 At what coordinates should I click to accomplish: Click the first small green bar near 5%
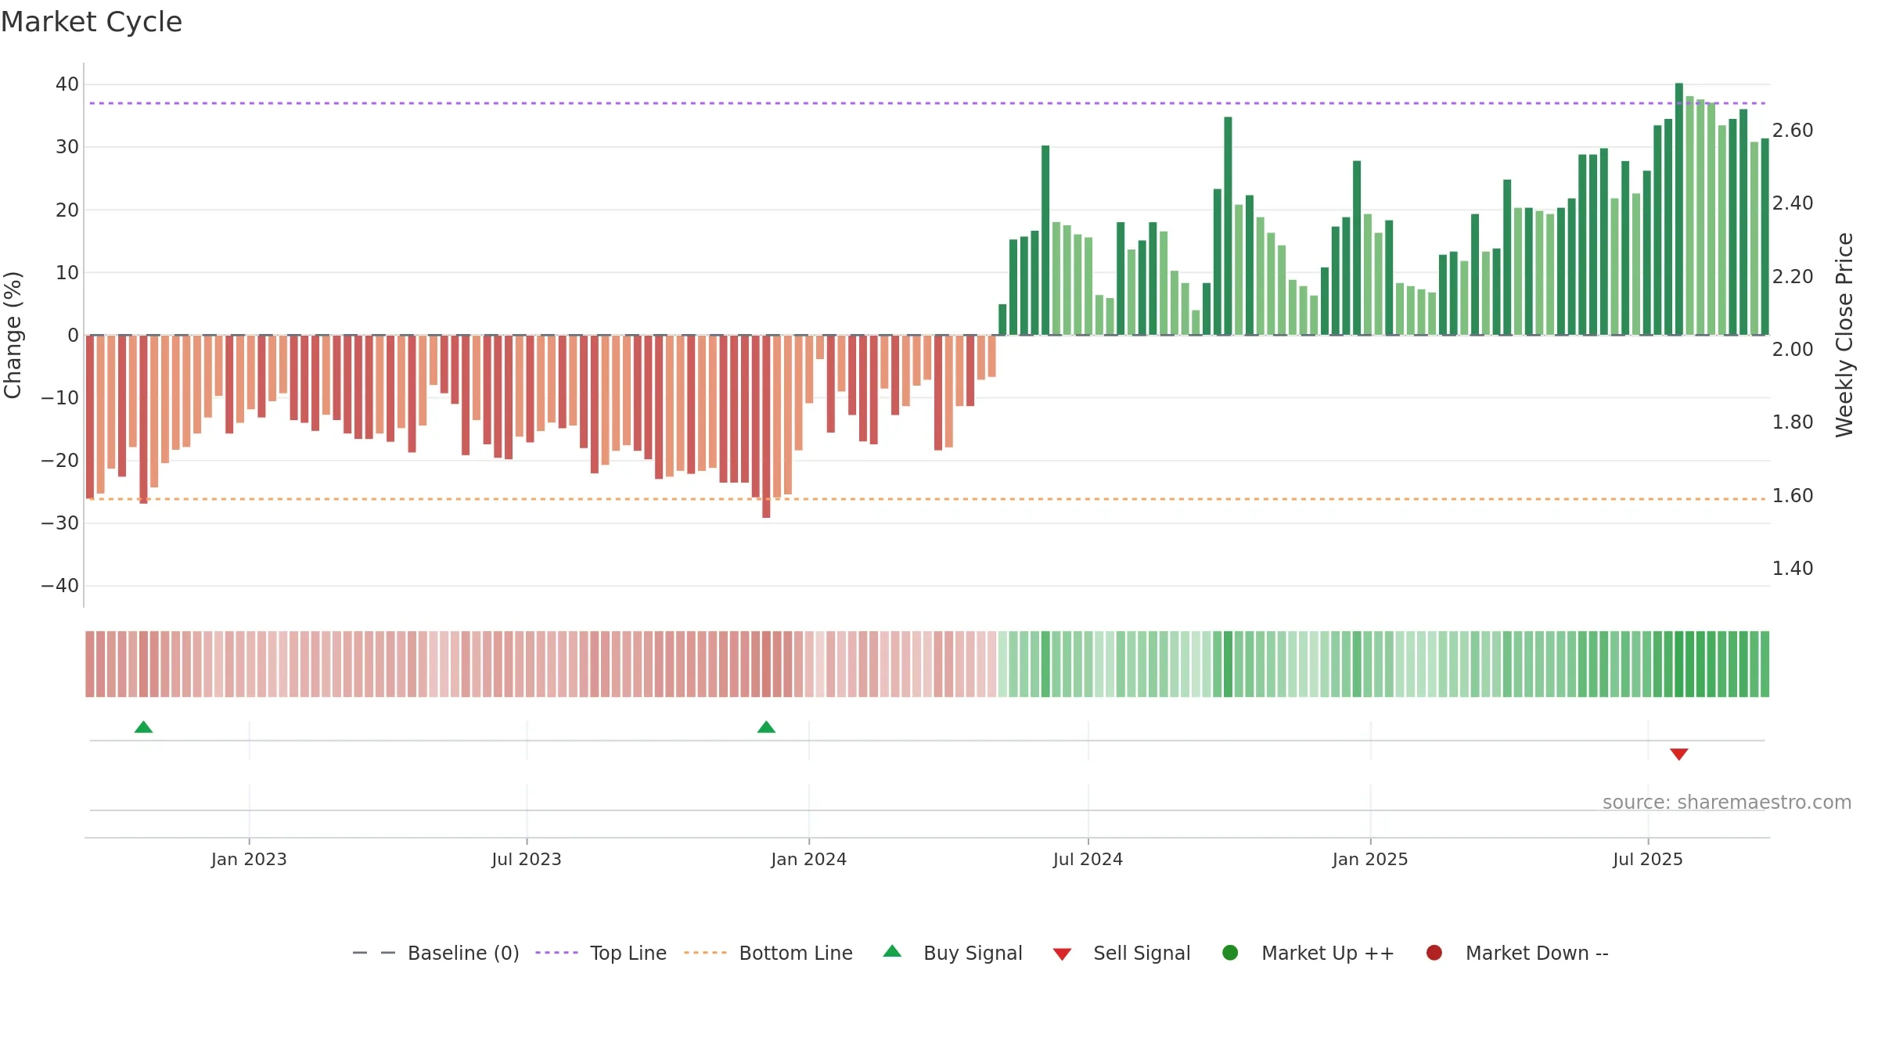1002,319
